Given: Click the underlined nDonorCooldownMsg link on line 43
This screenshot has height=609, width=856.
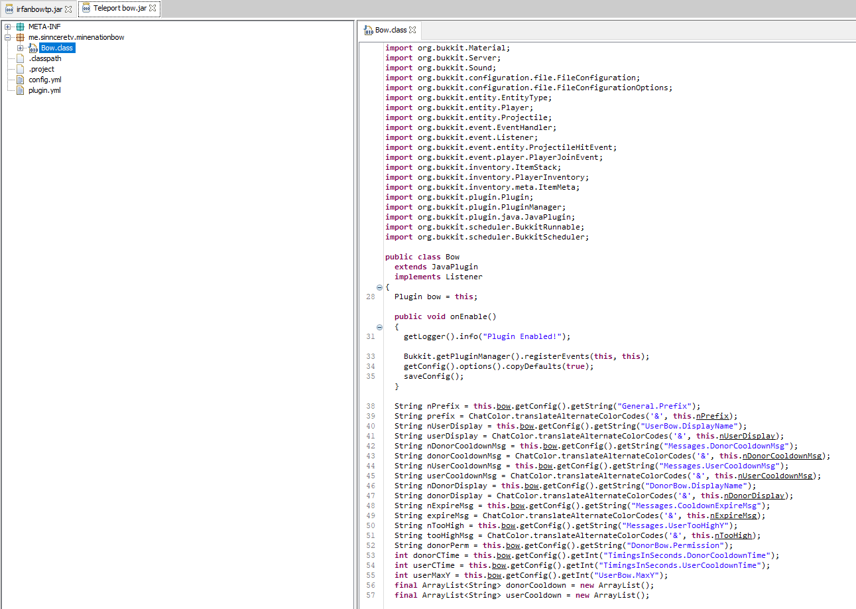Looking at the screenshot, I should tap(782, 456).
